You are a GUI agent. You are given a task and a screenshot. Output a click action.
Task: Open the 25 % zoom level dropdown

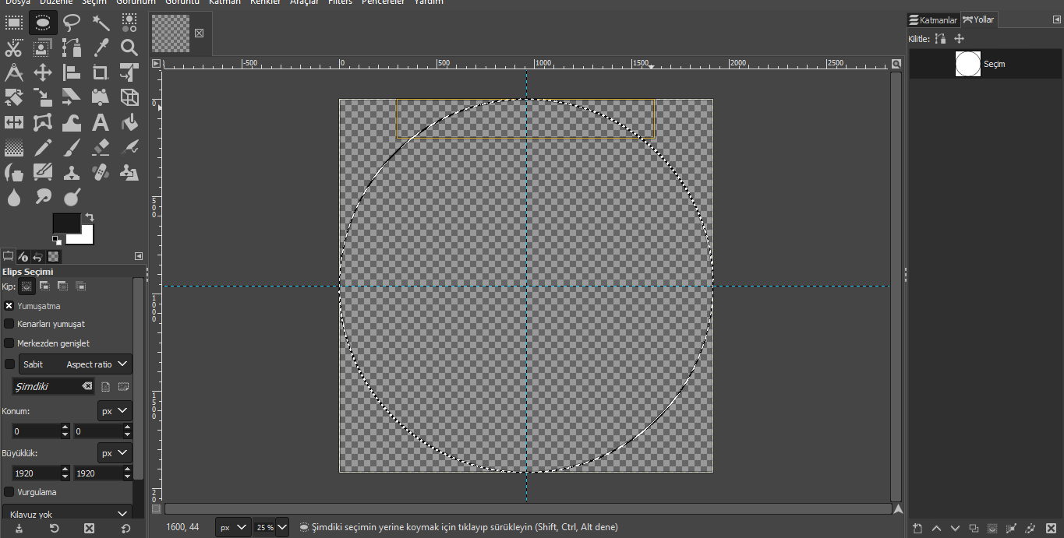click(x=282, y=527)
